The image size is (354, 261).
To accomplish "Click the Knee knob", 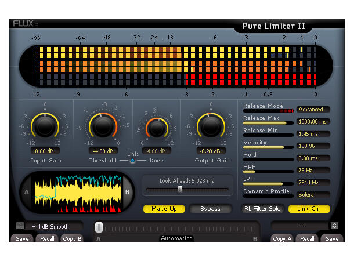I will (x=157, y=129).
